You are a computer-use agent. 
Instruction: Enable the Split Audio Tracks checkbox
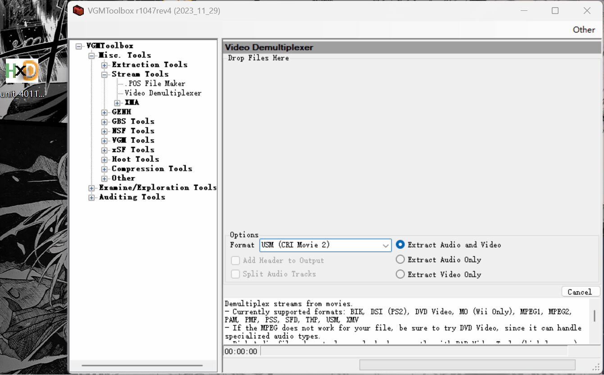pos(235,274)
